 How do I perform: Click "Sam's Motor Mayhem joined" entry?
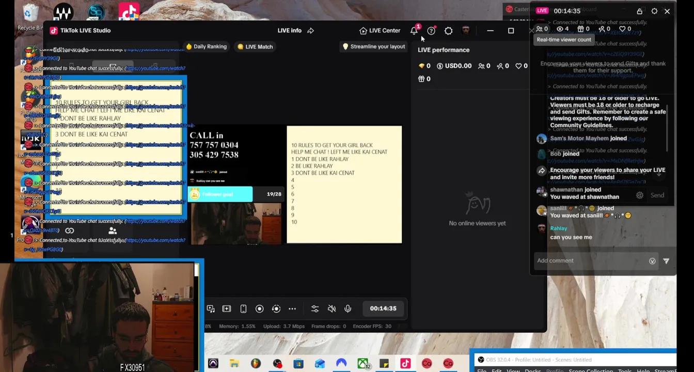pos(588,138)
